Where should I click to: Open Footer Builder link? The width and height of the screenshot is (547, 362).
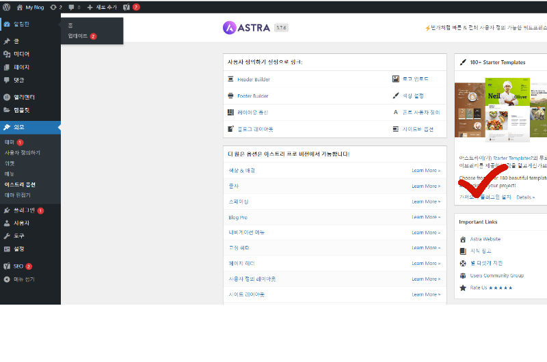(252, 96)
